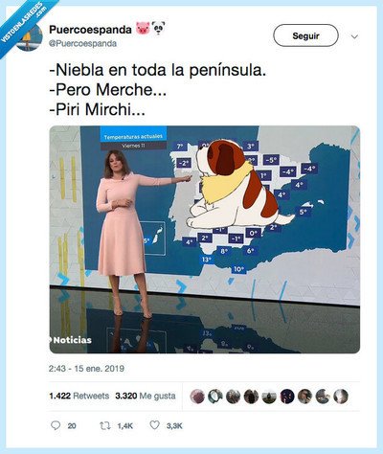Click the retweet arrows icon
Viewport: 383px width, 454px height.
(105, 425)
